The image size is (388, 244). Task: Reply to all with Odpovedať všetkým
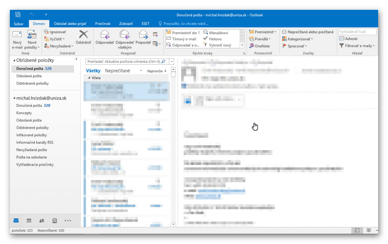[x=125, y=39]
